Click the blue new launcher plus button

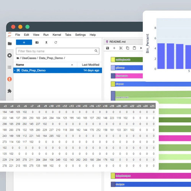[24, 42]
